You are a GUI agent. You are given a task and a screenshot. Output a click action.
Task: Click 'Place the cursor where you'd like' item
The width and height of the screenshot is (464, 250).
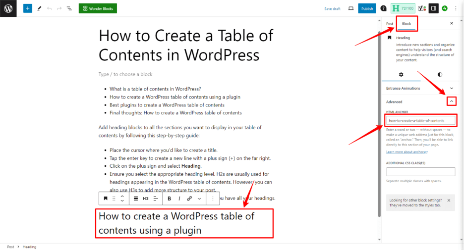pyautogui.click(x=164, y=150)
